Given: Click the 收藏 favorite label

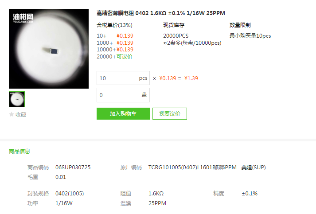Looking at the screenshot, I should click(21, 115).
